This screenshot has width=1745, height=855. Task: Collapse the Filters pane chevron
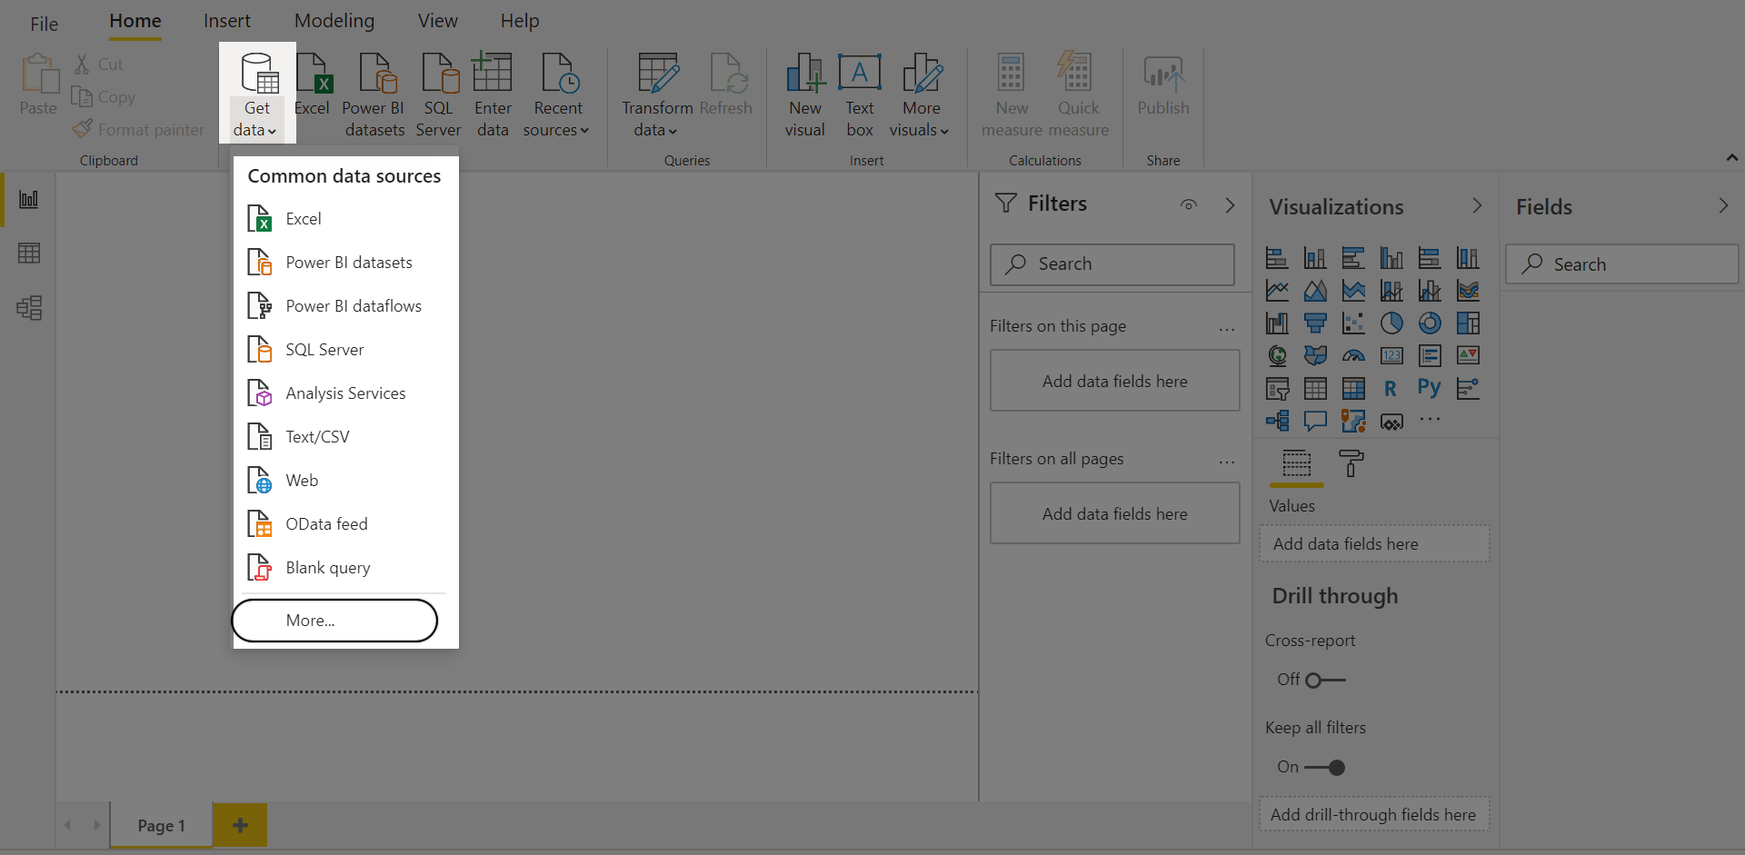pyautogui.click(x=1230, y=205)
